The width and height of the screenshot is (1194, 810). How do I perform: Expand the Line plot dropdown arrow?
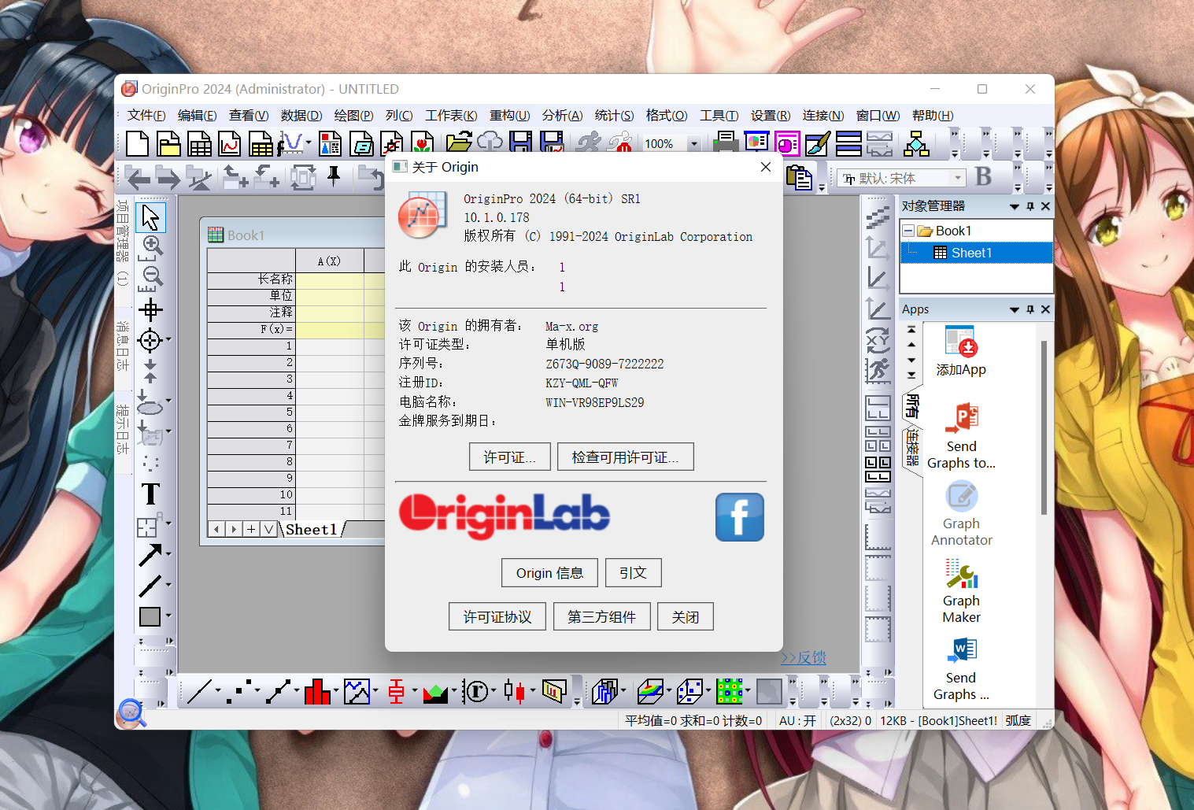tap(218, 691)
